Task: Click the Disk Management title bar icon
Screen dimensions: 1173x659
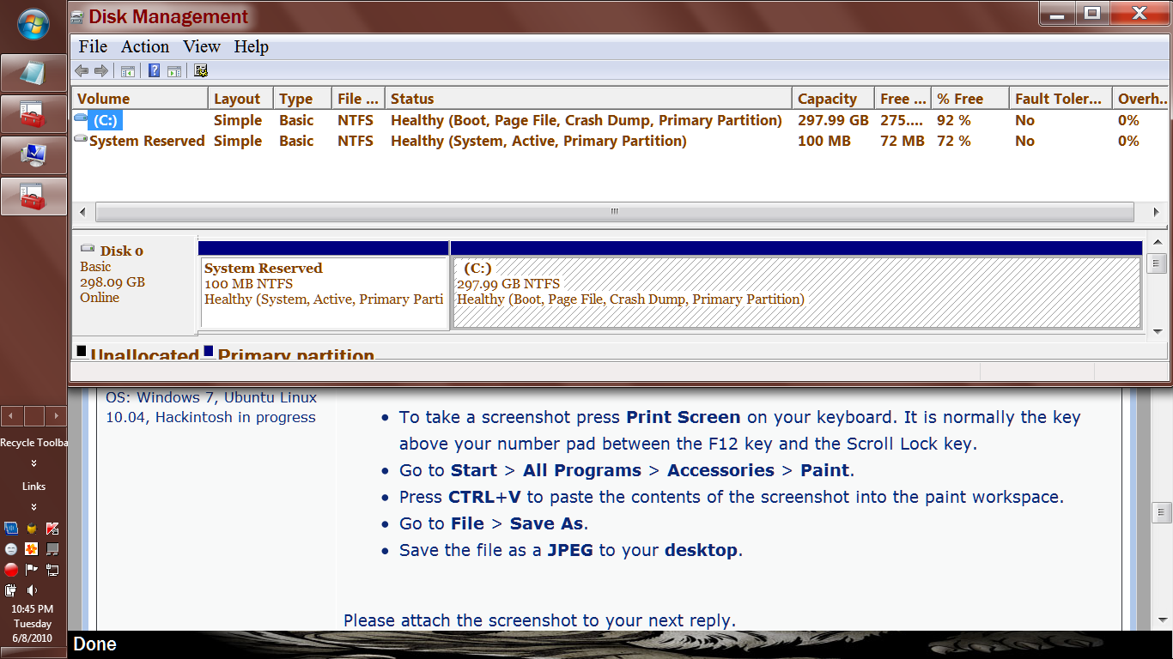Action: coord(77,16)
